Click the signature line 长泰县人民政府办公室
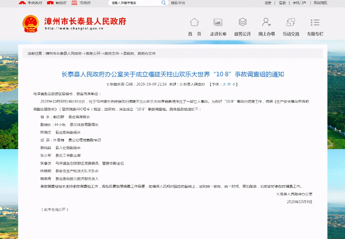 tap(294, 194)
